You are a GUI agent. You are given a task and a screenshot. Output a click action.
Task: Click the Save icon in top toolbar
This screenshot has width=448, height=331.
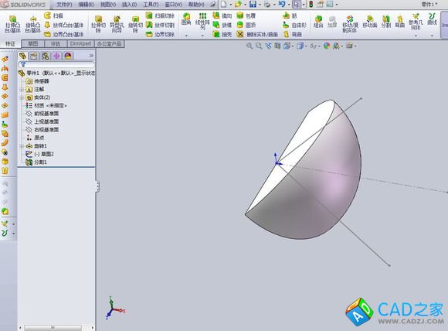click(x=253, y=5)
